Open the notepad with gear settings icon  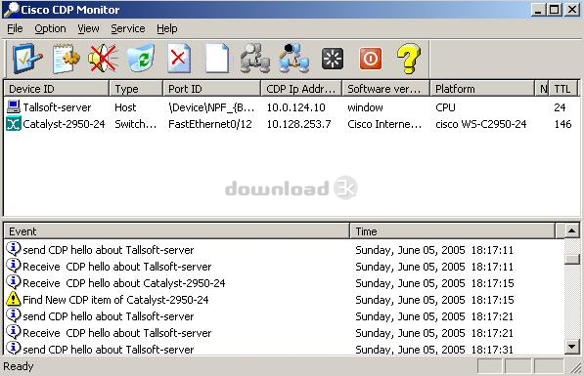click(x=66, y=59)
